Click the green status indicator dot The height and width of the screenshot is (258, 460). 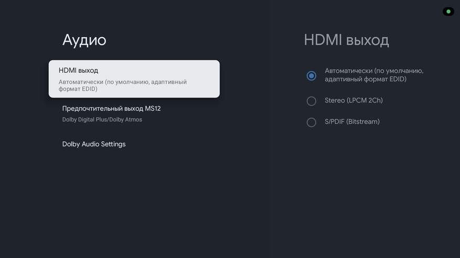pos(448,12)
